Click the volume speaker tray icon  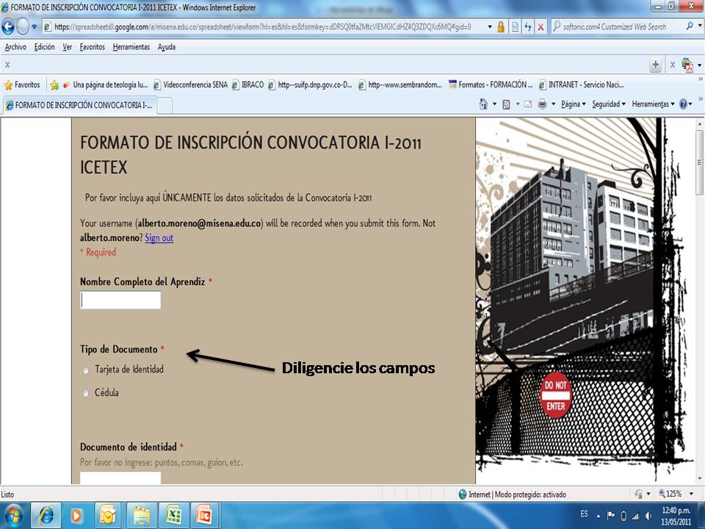pos(648,516)
